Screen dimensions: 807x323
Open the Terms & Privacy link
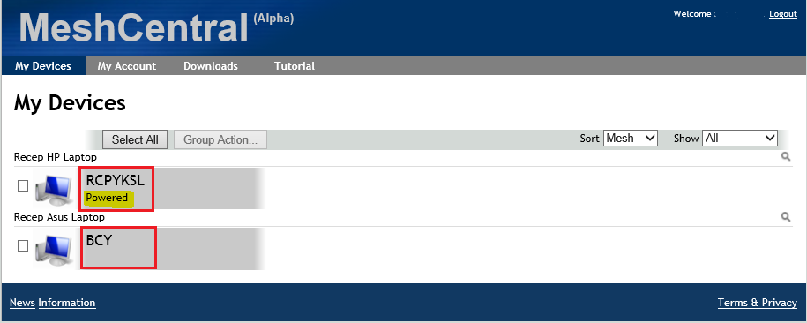coord(758,303)
